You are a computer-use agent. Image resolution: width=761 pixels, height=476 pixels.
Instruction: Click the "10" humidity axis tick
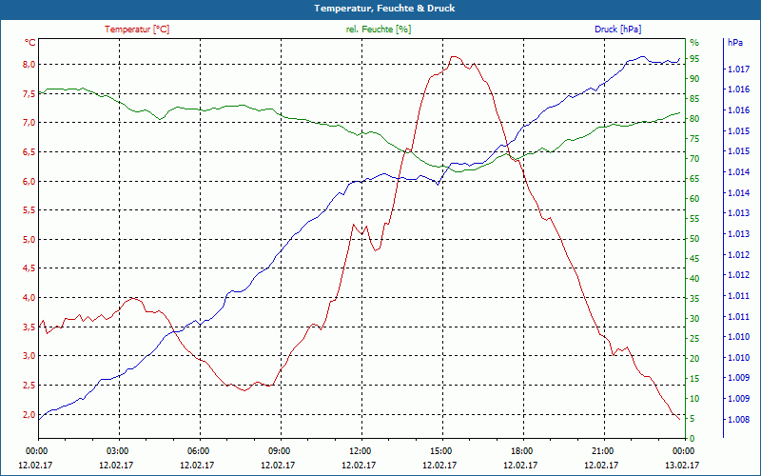pyautogui.click(x=694, y=399)
